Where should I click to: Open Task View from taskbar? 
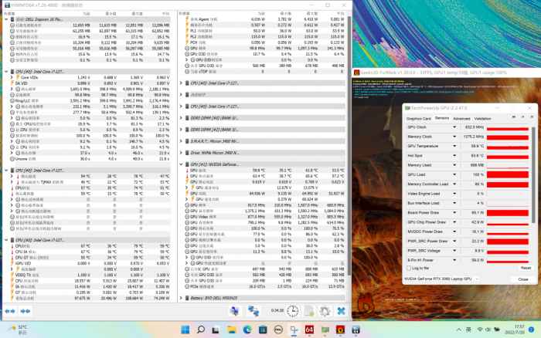pos(216,330)
